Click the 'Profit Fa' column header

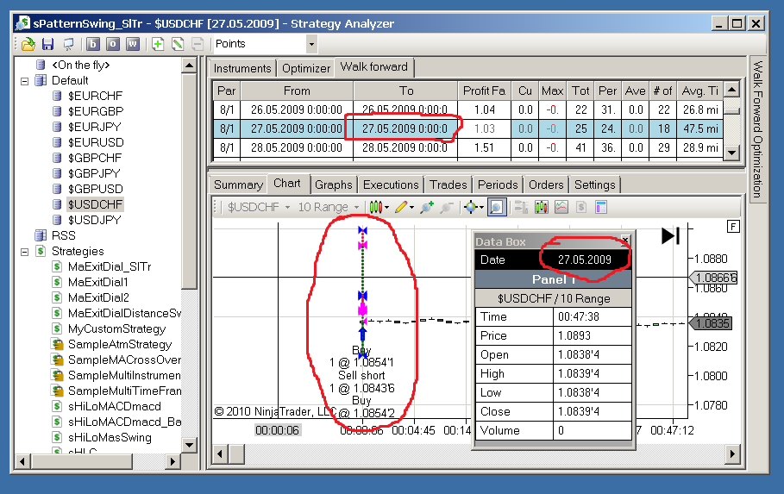click(484, 91)
